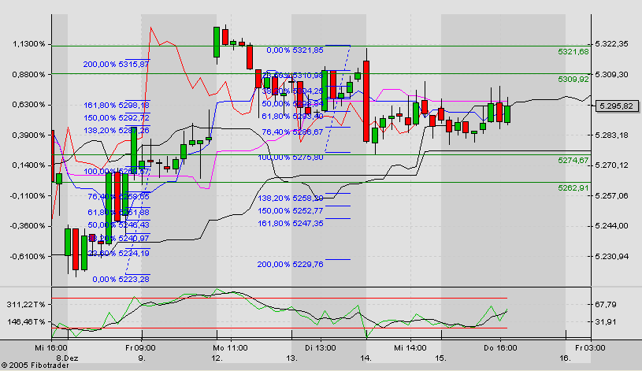Click the 12. date label
This screenshot has width=642, height=371.
pos(217,358)
